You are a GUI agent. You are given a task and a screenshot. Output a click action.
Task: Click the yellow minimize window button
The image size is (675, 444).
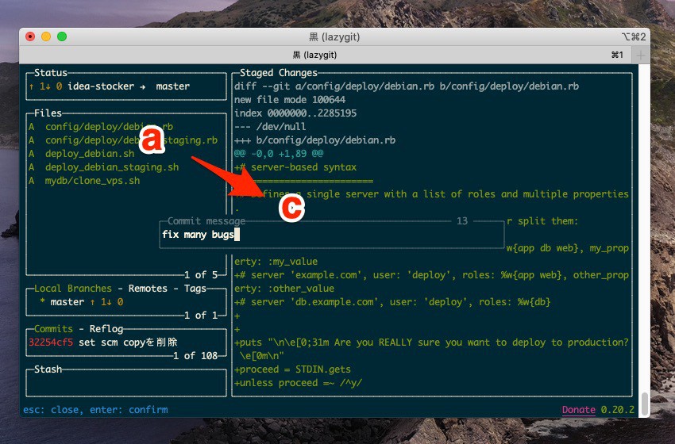46,36
